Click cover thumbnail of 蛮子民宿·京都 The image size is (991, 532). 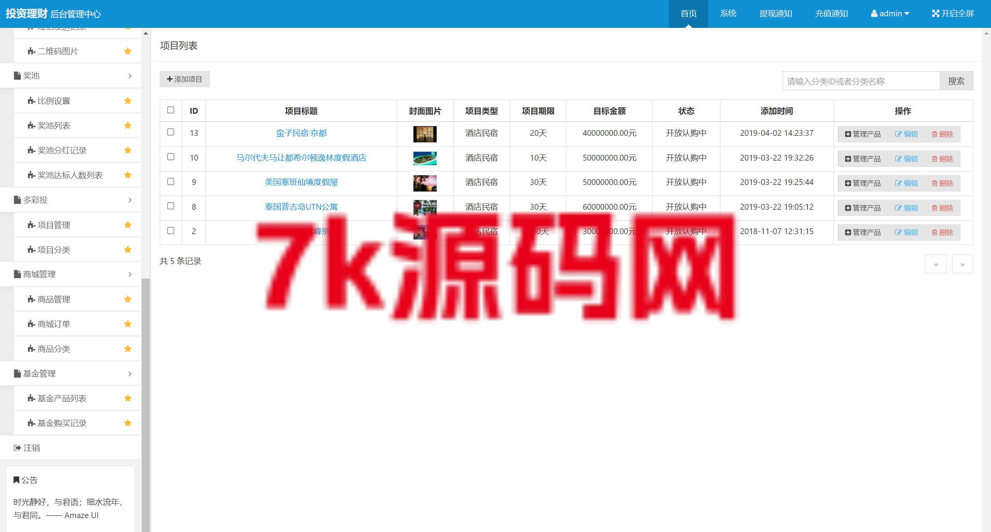pyautogui.click(x=425, y=134)
